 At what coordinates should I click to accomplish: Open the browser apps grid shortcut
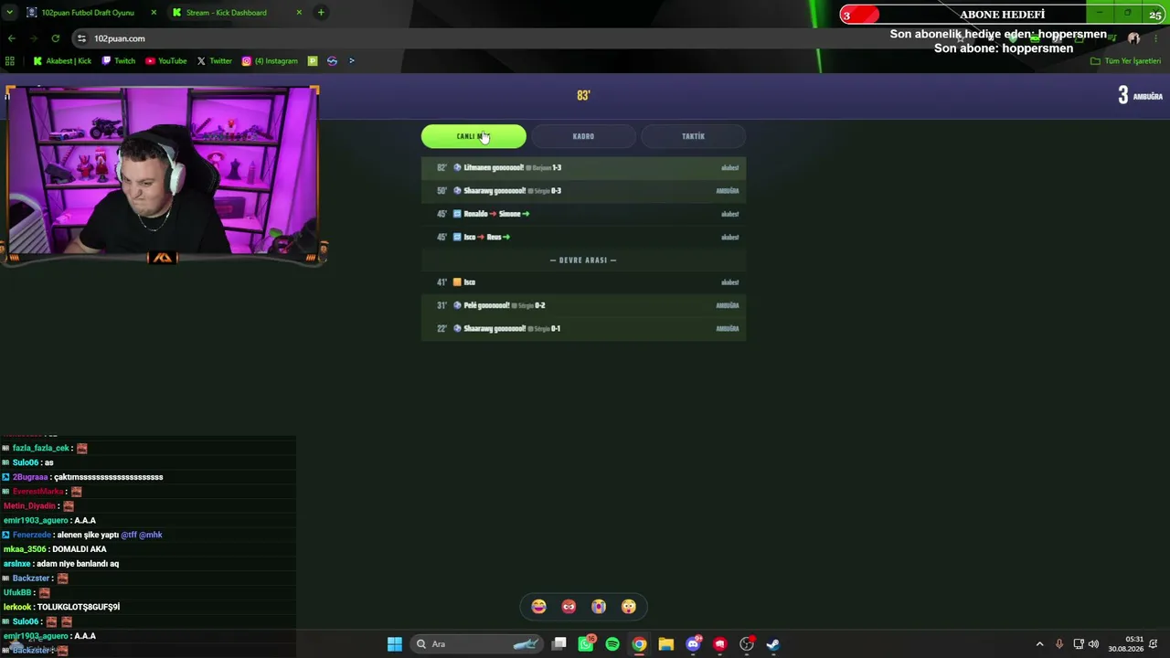pos(10,61)
